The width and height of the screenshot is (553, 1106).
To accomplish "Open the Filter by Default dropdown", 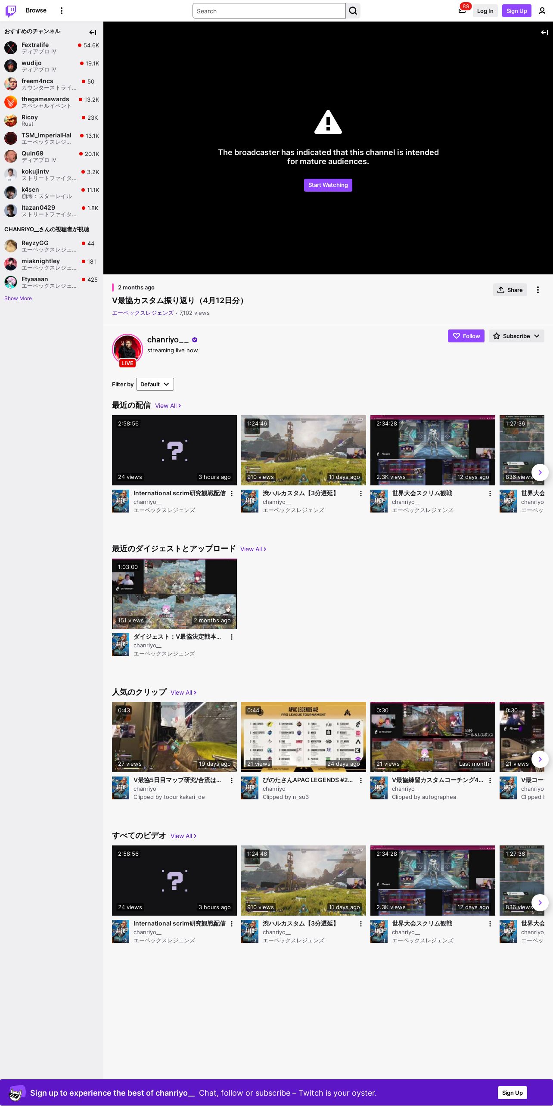I will [x=155, y=384].
